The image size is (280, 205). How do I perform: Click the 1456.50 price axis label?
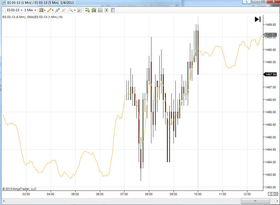coord(270,100)
